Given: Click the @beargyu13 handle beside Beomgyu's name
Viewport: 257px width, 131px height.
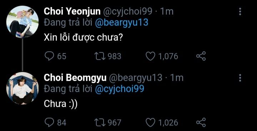Looking at the screenshot, I should (136, 78).
